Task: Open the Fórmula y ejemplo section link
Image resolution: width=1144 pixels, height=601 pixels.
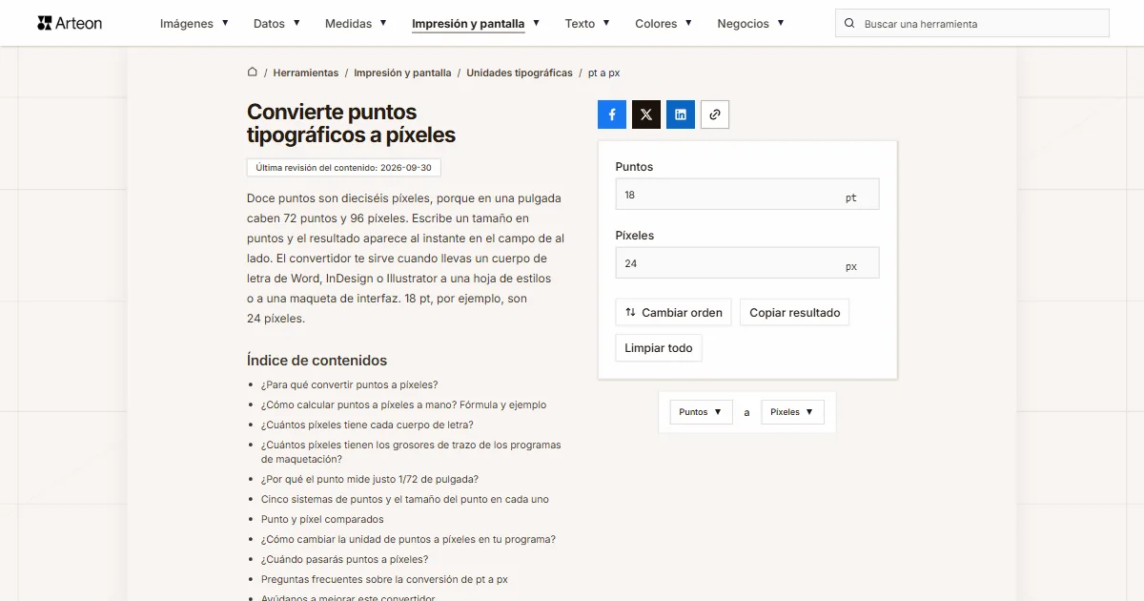Action: click(404, 404)
